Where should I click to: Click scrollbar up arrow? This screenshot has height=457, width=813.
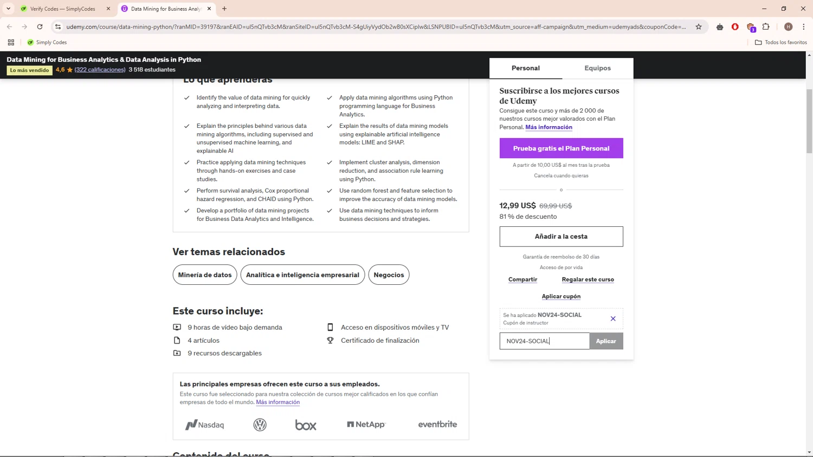(809, 55)
